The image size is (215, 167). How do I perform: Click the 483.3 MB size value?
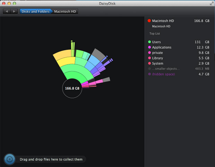pyautogui.click(x=202, y=69)
